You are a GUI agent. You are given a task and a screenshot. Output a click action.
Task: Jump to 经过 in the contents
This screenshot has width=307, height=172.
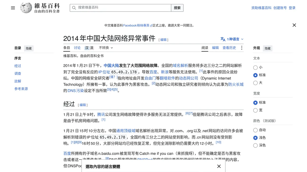point(18,66)
